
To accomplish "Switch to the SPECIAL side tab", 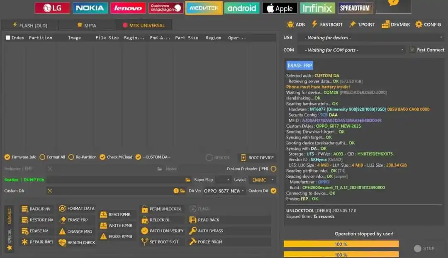I will 10,239.
